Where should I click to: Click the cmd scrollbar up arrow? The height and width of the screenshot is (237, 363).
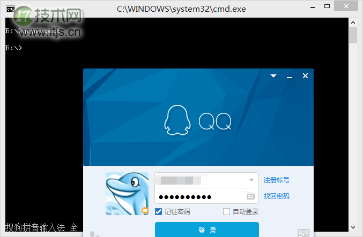point(353,22)
